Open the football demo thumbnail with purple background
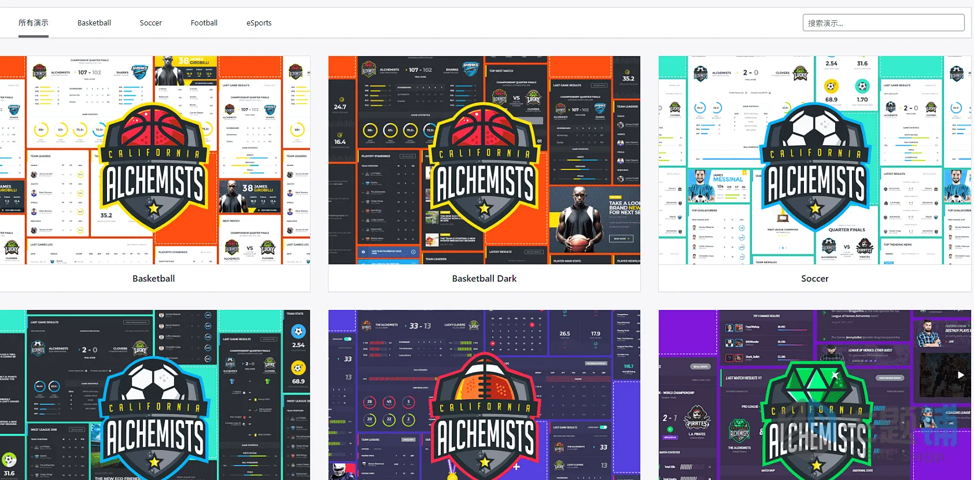 [x=484, y=395]
